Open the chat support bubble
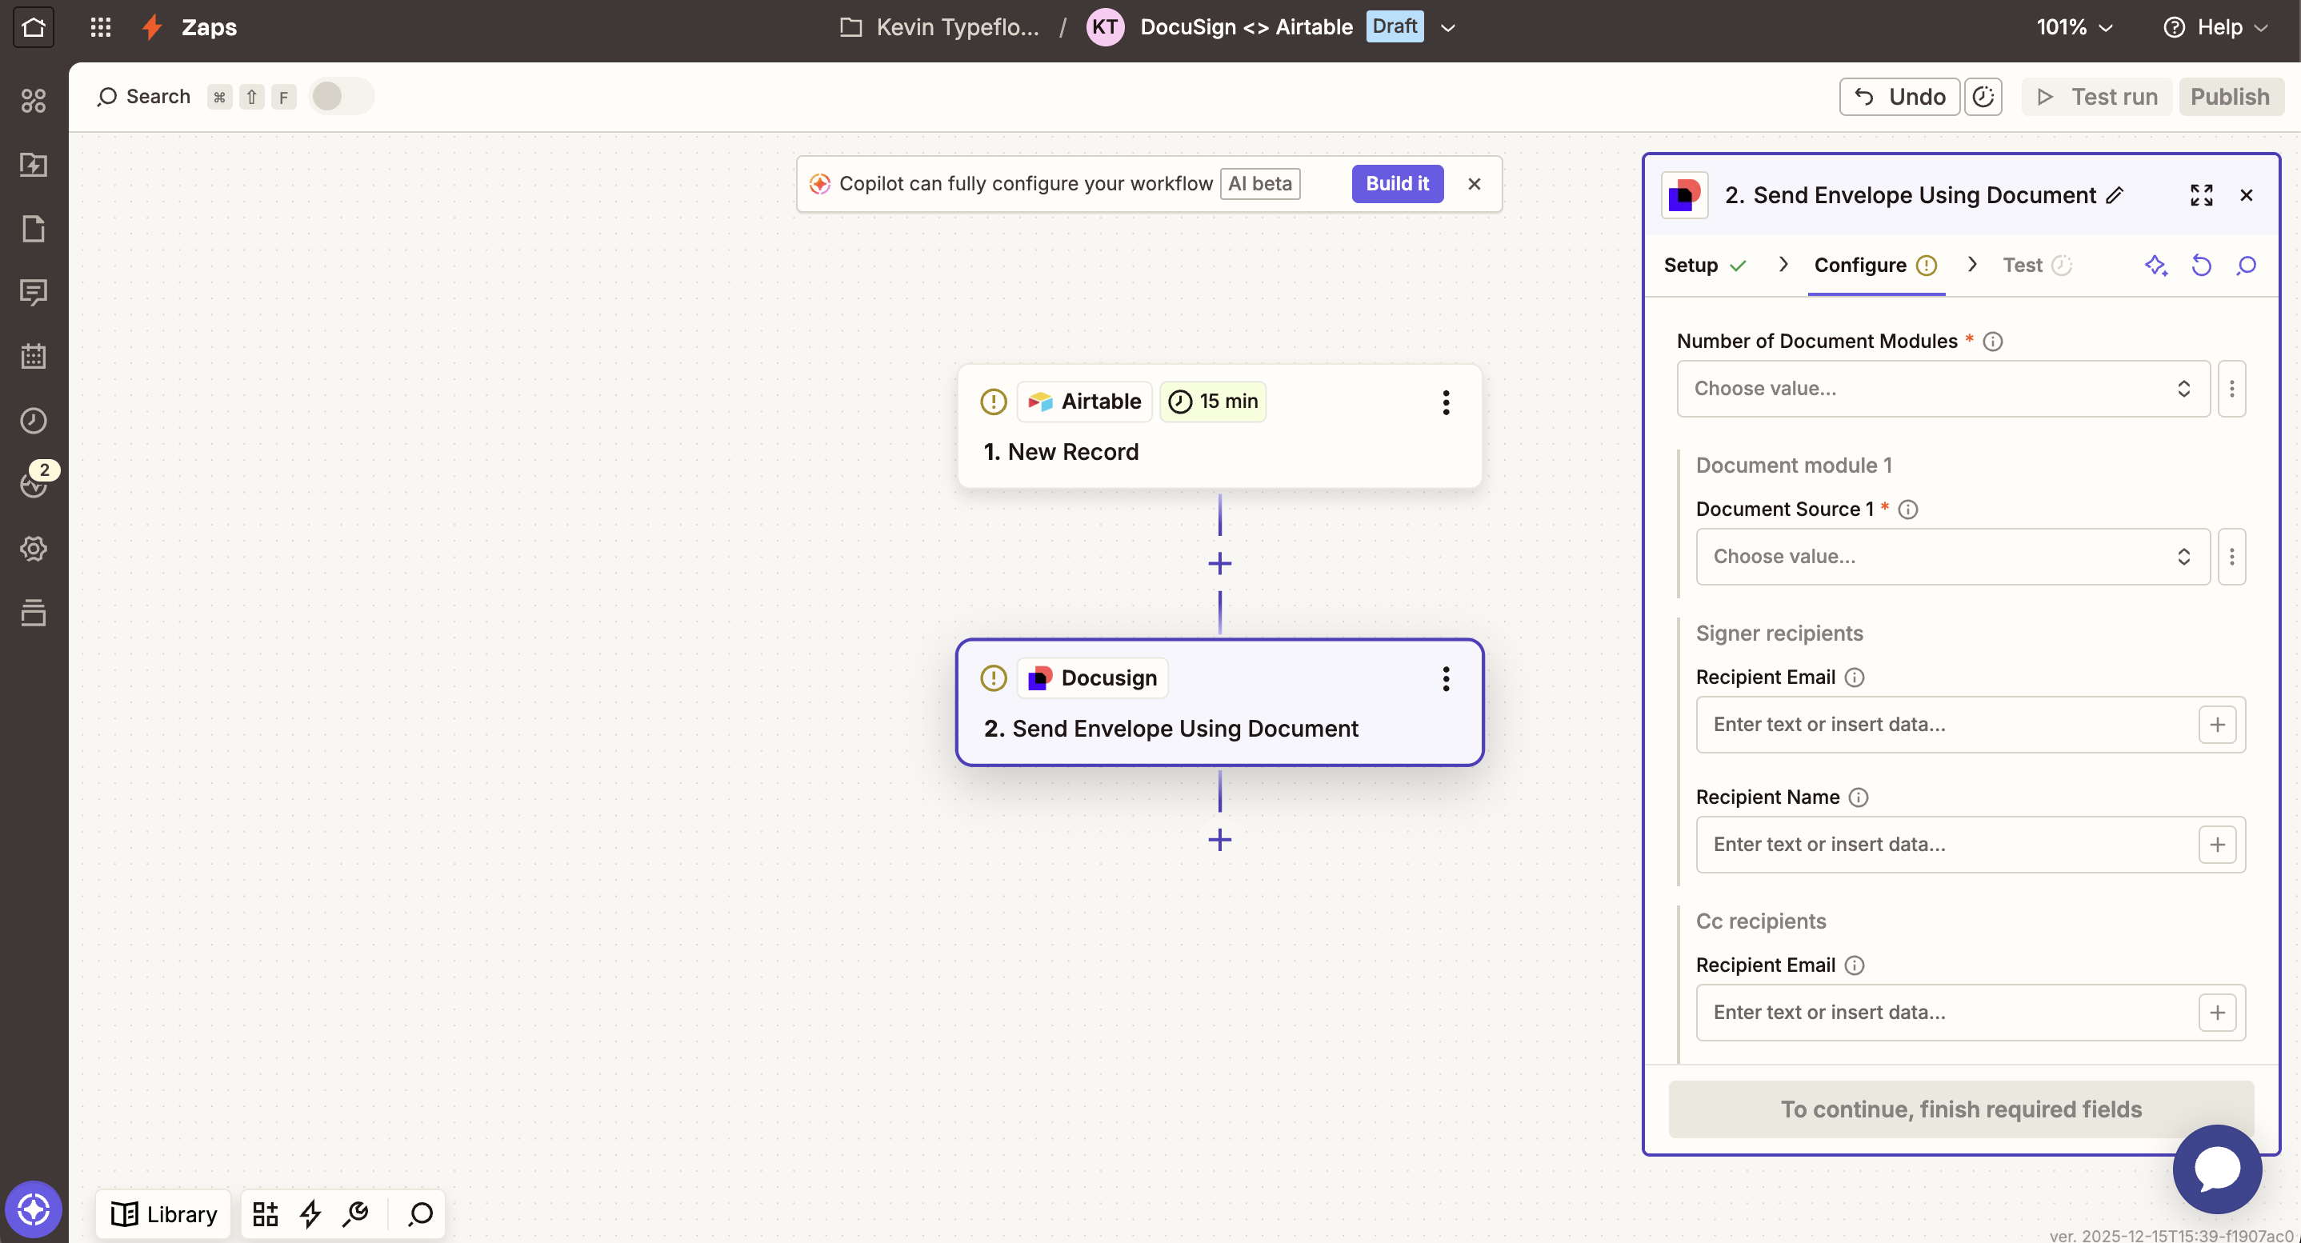 tap(2216, 1169)
